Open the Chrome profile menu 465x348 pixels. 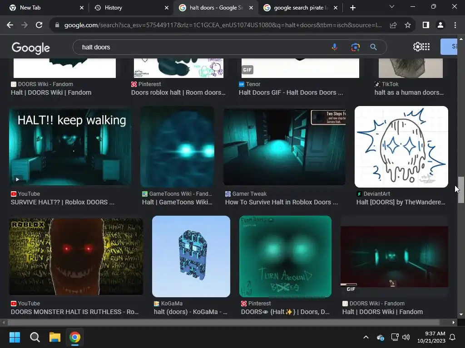440,25
